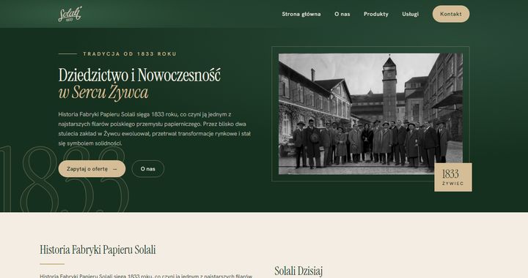Click the 1833 Żywiec badge
Image resolution: width=528 pixels, height=278 pixels.
453,177
